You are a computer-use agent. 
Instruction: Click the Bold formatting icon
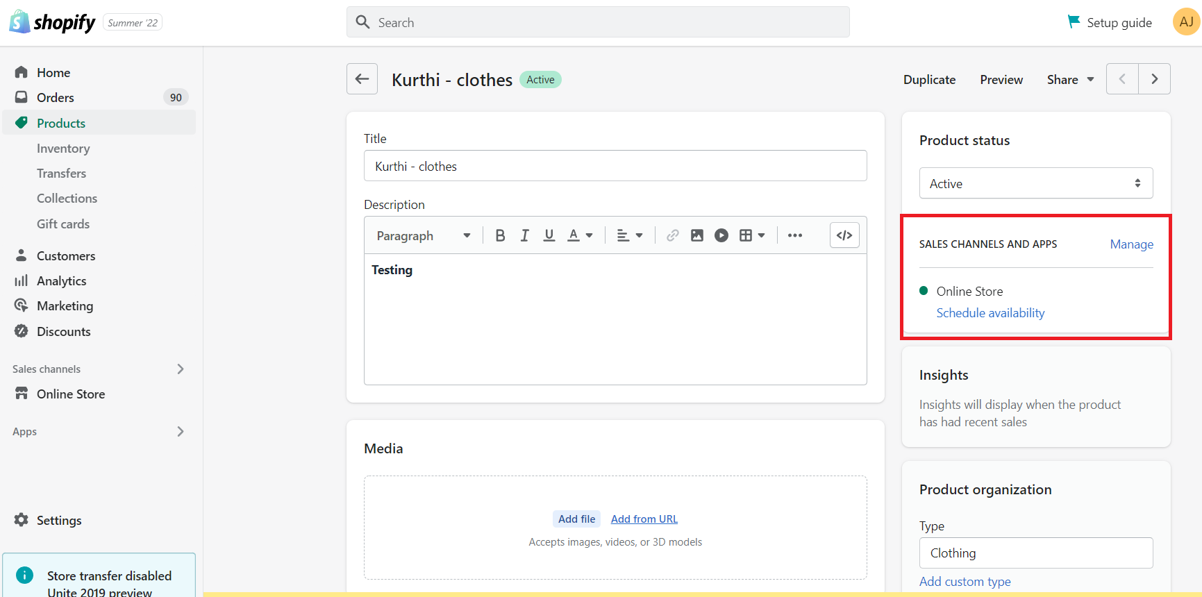coord(500,235)
